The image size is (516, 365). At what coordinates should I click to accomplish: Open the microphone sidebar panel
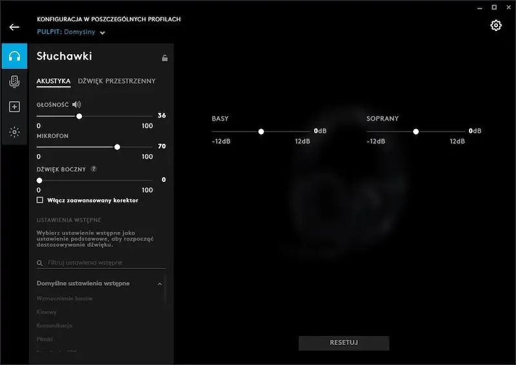coord(14,81)
